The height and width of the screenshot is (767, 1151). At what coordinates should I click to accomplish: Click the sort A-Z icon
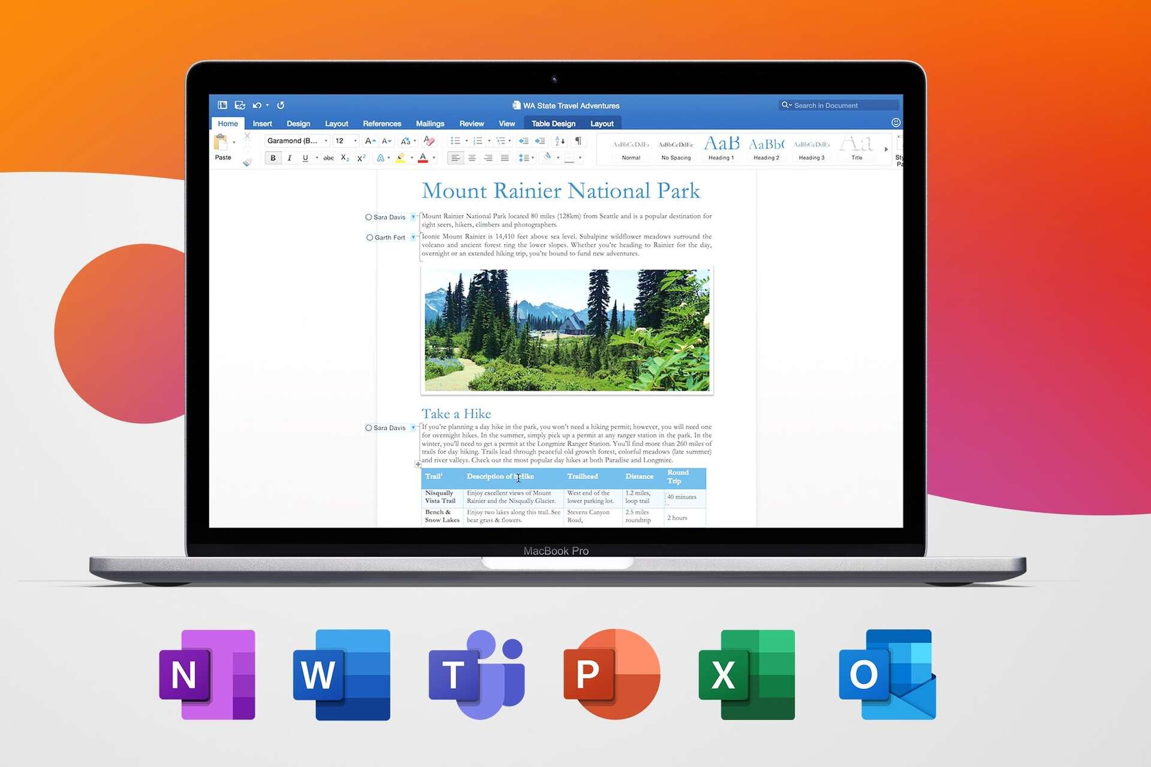pyautogui.click(x=560, y=141)
